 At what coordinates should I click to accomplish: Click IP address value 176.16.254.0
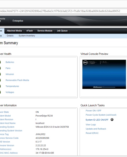pyautogui.click(x=42, y=149)
